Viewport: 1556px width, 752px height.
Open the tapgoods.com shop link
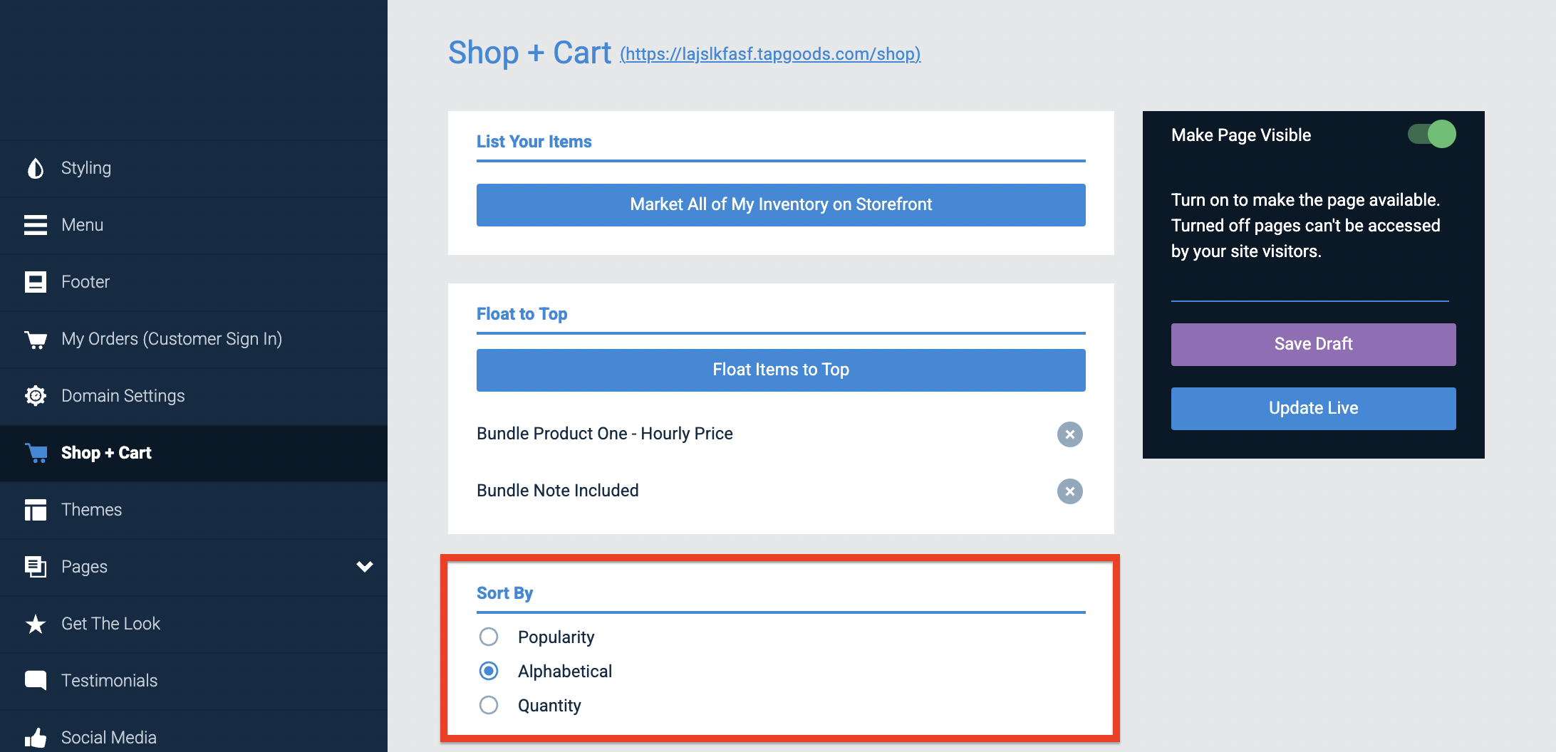770,53
